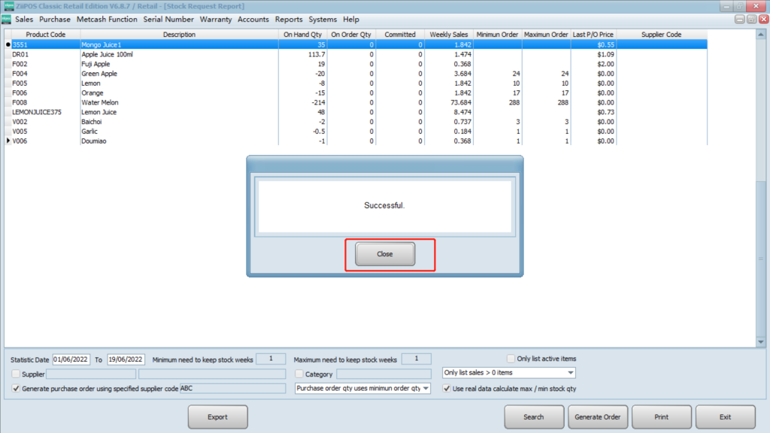Uncheck Use real data calculate max/min stock
Screen dimensions: 770x433
(x=447, y=389)
